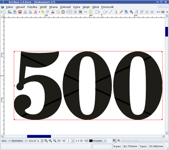The image size is (169, 150).
Task: Click the Paste clipboard icon
Action: pyautogui.click(x=63, y=12)
